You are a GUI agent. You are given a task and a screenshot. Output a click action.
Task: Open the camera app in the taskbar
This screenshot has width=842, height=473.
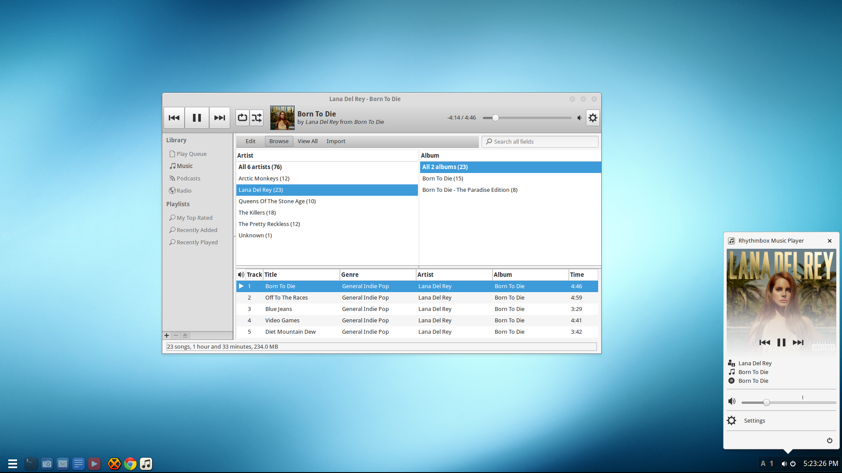point(47,464)
